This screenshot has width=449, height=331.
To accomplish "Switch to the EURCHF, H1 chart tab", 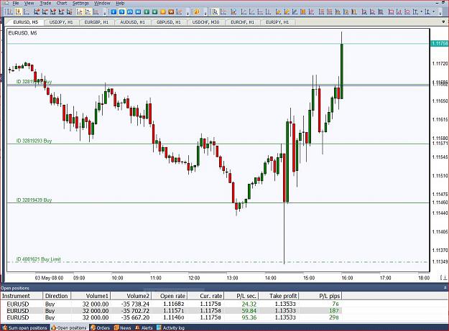I will coord(242,22).
